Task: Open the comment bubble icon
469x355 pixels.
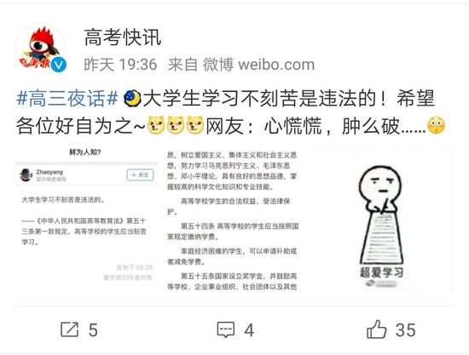Action: pyautogui.click(x=226, y=329)
